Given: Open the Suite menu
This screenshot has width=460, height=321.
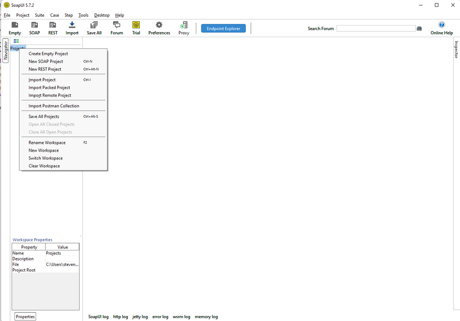Looking at the screenshot, I should pyautogui.click(x=39, y=15).
